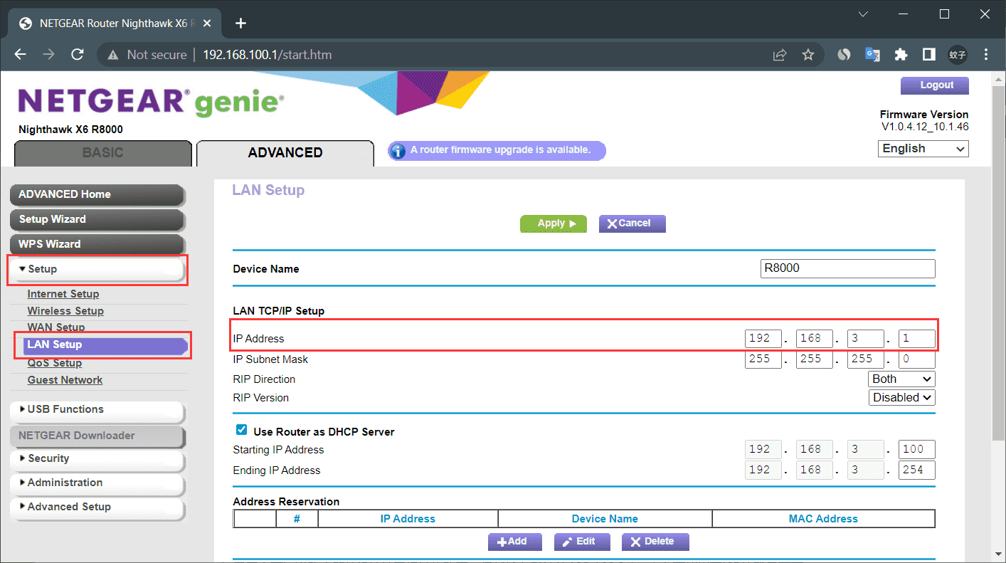Open the WAN Setup link
The width and height of the screenshot is (1006, 563).
[56, 327]
